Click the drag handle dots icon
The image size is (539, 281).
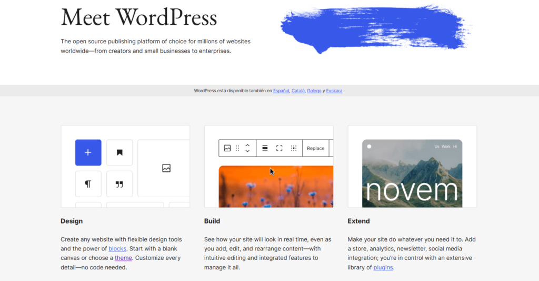pyautogui.click(x=237, y=148)
